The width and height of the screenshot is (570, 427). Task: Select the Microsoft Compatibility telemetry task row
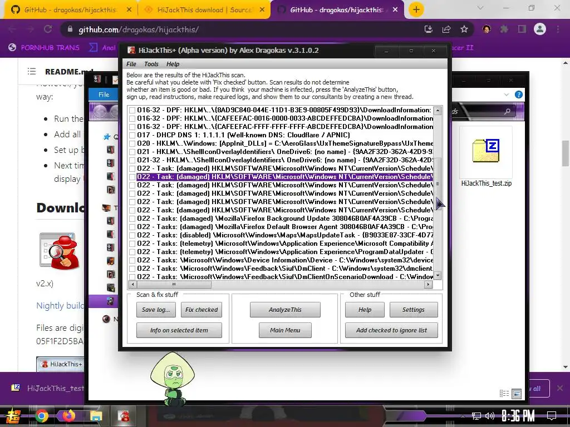point(285,244)
